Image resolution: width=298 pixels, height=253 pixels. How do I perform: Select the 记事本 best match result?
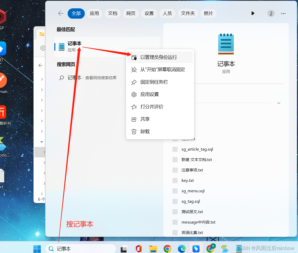107,47
